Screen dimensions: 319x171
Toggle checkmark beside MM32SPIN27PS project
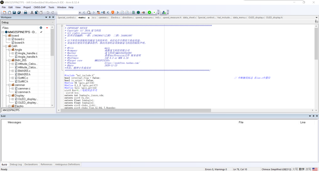[x=41, y=32]
